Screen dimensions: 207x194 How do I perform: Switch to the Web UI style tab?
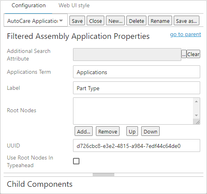pos(74,6)
